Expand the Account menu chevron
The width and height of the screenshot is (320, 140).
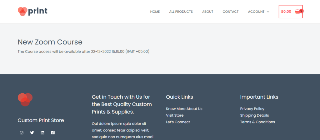pos(268,12)
